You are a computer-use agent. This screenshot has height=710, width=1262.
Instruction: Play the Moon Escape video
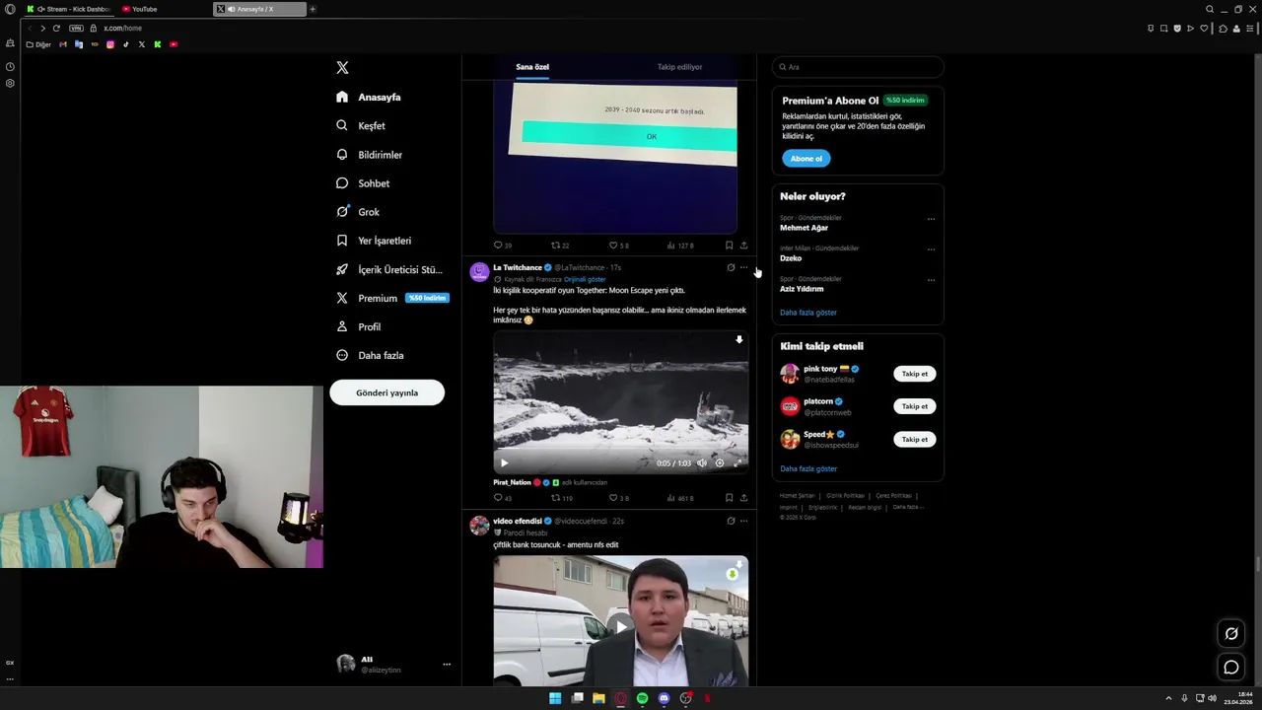point(504,462)
